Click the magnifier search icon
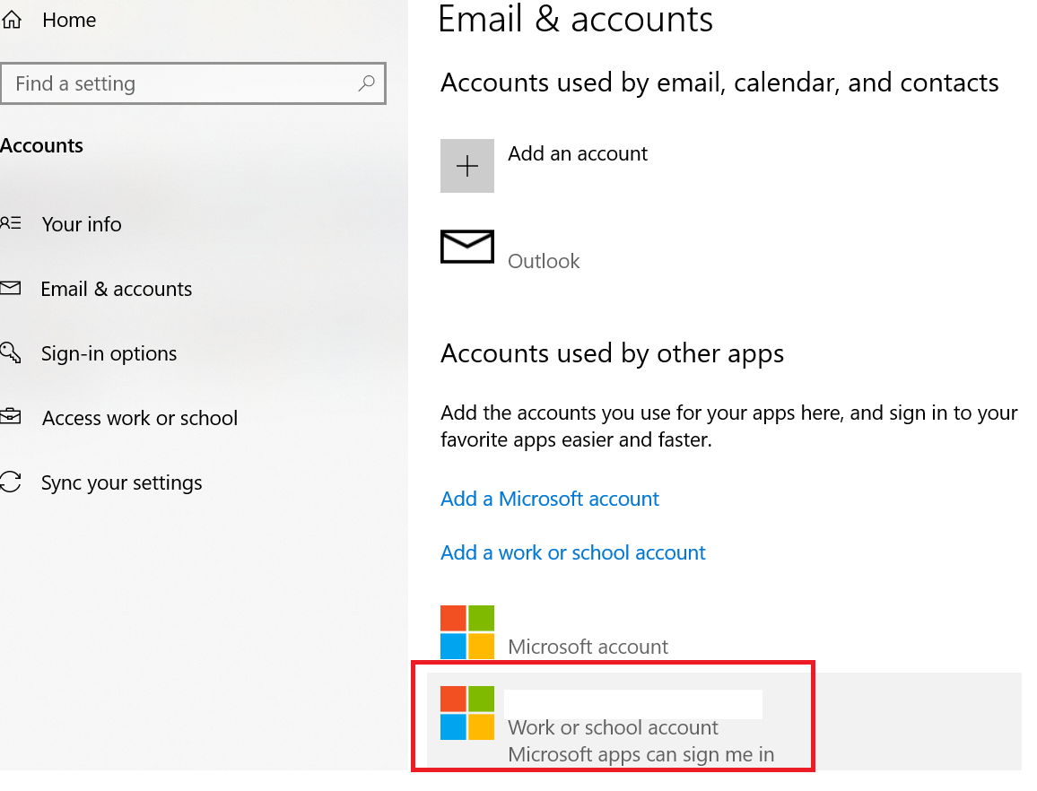This screenshot has width=1037, height=791. click(x=366, y=83)
